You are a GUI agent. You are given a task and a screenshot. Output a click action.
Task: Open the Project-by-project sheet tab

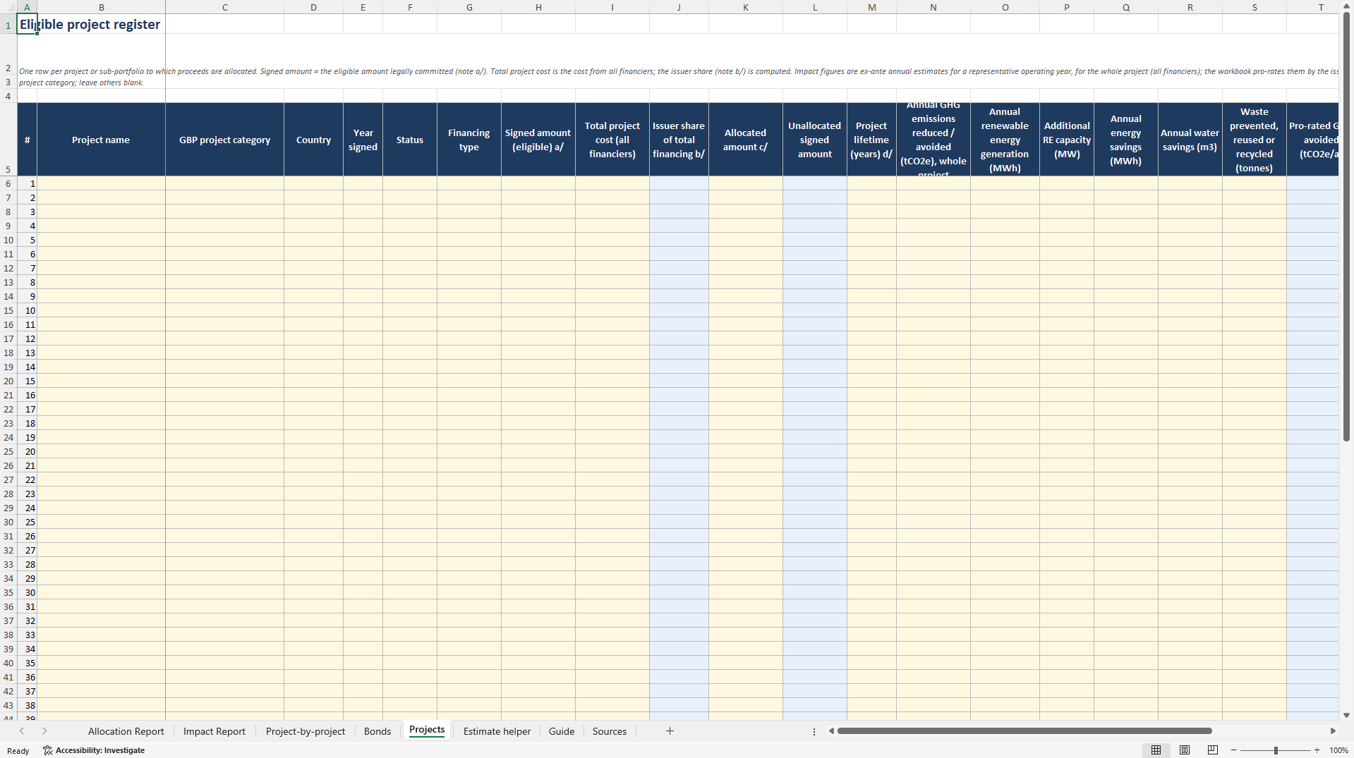coord(305,731)
